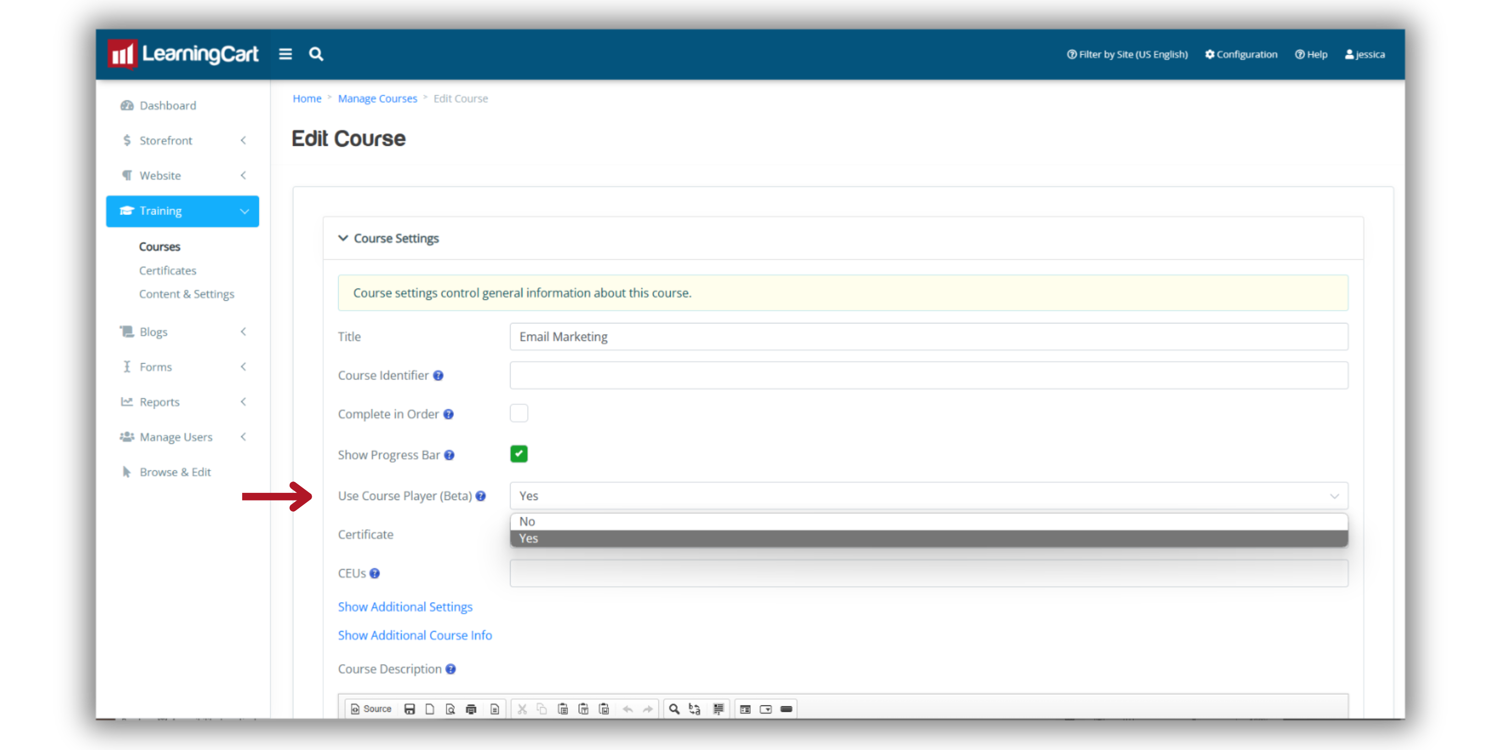Click Show Additional Settings link
This screenshot has width=1501, height=750.
click(405, 607)
